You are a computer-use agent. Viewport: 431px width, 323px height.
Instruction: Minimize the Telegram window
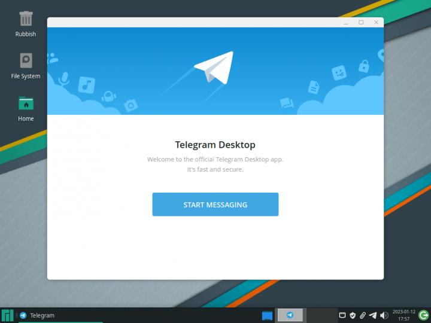coord(346,23)
